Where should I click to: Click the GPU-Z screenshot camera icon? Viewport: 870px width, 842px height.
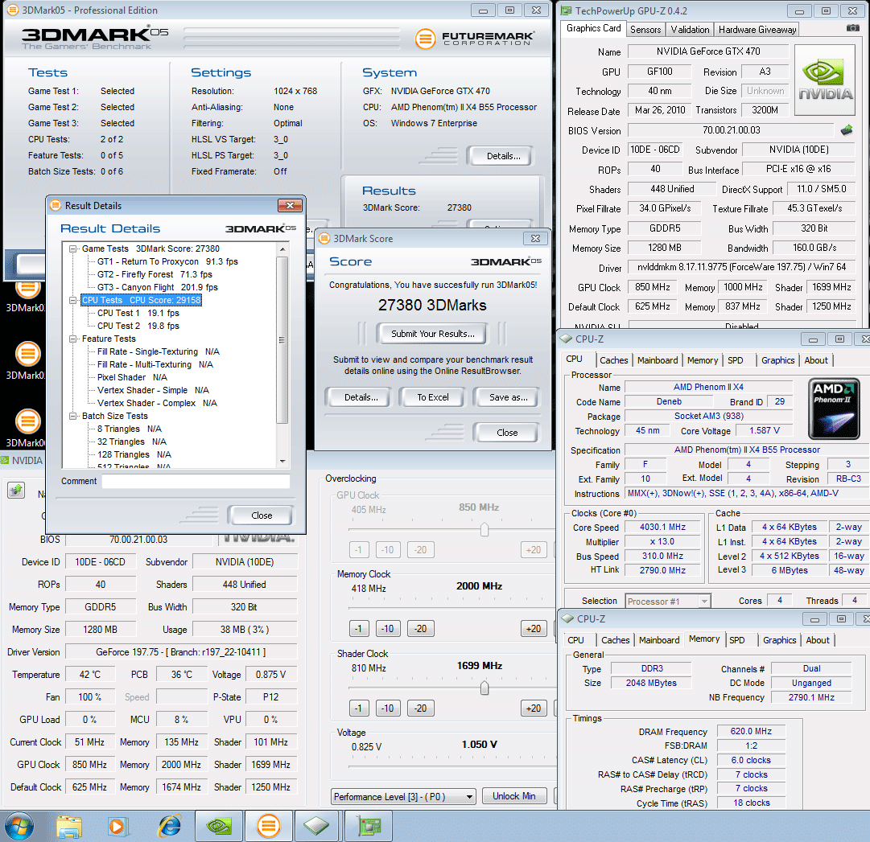(x=852, y=28)
